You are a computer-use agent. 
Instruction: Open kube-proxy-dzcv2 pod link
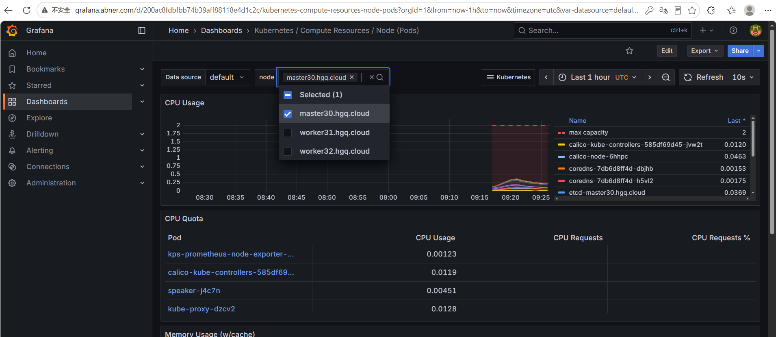[202, 309]
